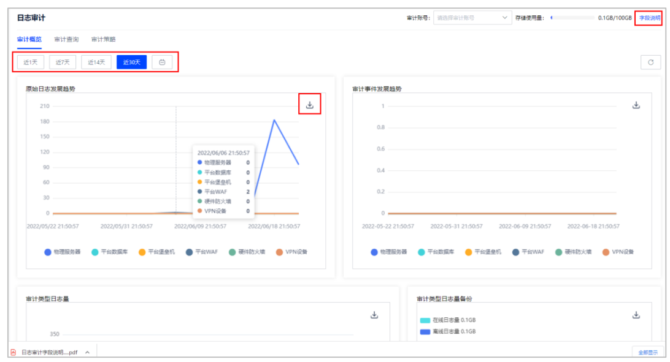
Task: Expand options for downloaded PDF file
Action: [x=87, y=352]
